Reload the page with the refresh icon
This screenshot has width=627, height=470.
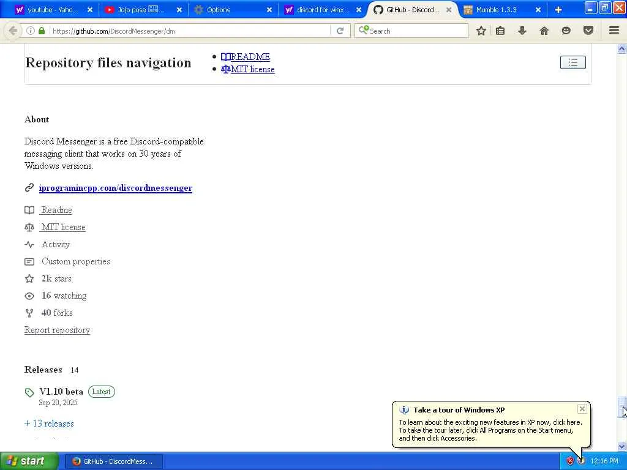340,31
